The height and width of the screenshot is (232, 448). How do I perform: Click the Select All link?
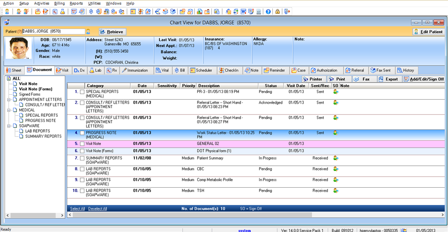[78, 209]
